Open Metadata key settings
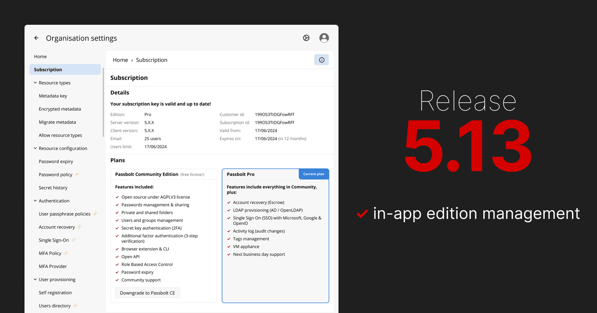597x313 pixels. [x=53, y=96]
